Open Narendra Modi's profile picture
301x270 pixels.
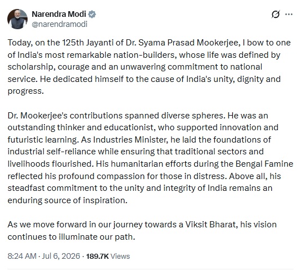[x=17, y=19]
